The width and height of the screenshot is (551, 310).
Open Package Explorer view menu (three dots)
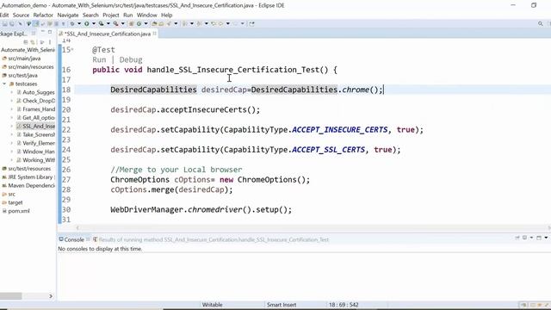point(50,42)
